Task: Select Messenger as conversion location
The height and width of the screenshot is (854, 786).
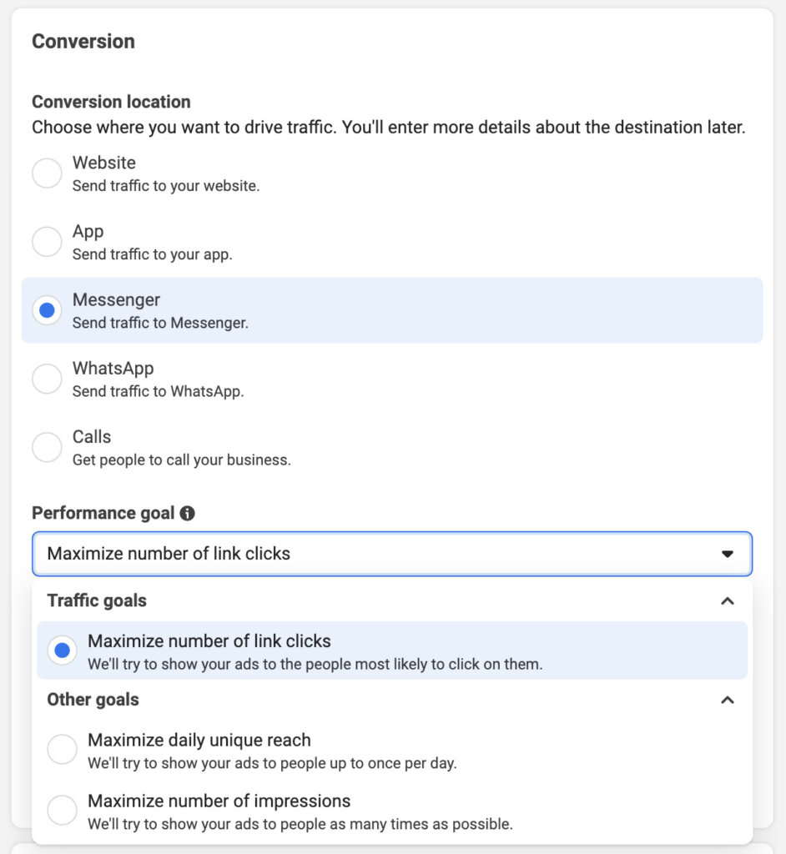Action: pos(47,309)
